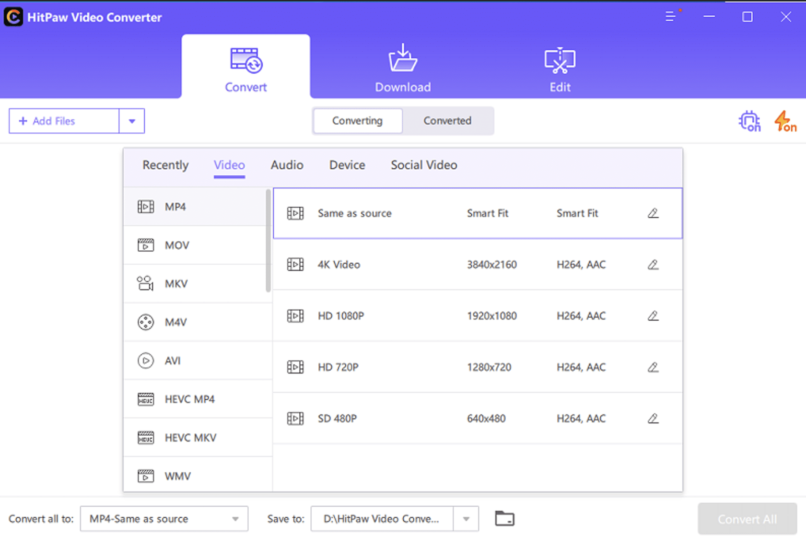Open the Device formats tab

click(347, 165)
